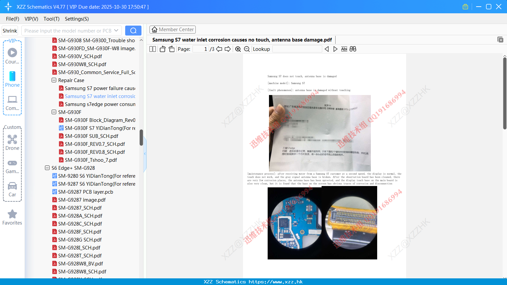Screen dimensions: 507x285
Task: Click the XZZ app logo
Action: point(8,7)
